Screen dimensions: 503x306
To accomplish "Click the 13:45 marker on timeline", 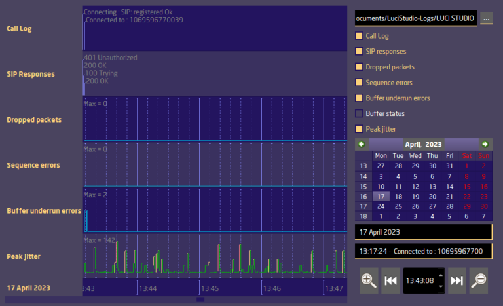I will [209, 288].
